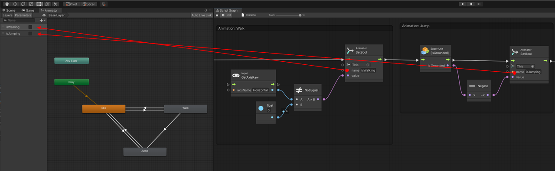Click the float literal node icon
This screenshot has width=555, height=171.
click(x=261, y=108)
